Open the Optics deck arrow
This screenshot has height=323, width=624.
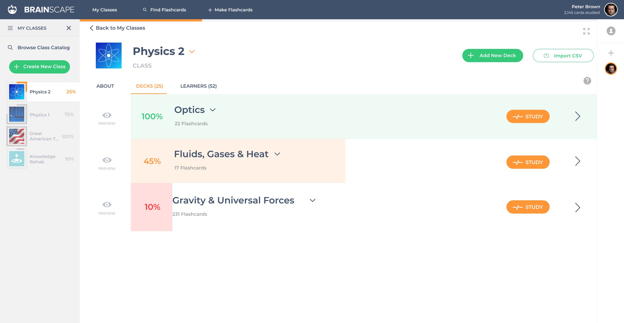pyautogui.click(x=577, y=116)
